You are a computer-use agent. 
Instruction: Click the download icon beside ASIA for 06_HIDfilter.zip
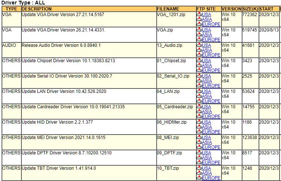coord(199,127)
